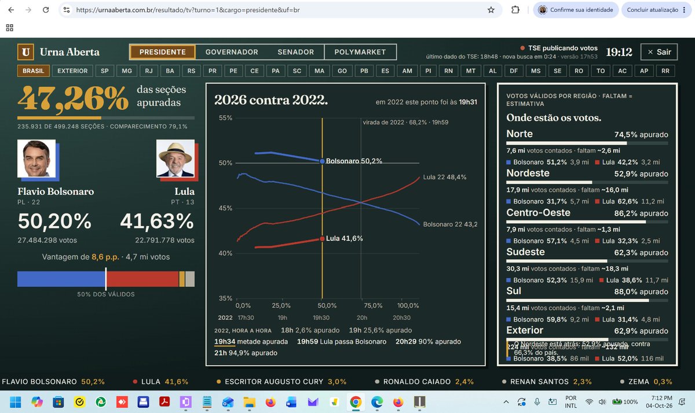Image resolution: width=695 pixels, height=413 pixels.
Task: Go back with the browser back arrow
Action: (11, 10)
